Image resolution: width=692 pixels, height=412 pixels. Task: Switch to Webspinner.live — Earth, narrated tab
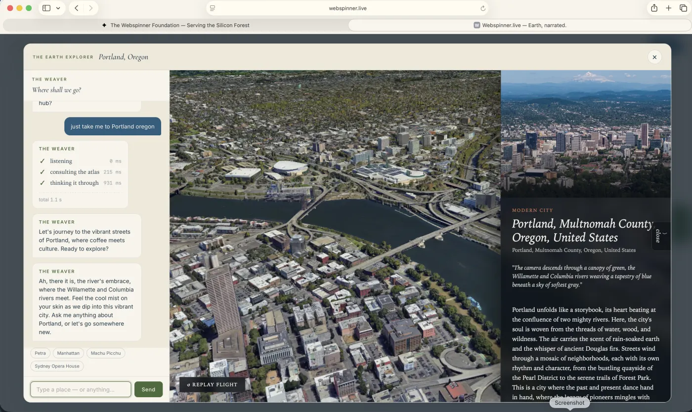[520, 25]
